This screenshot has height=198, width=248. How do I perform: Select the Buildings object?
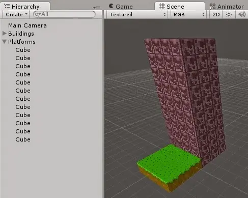21,34
